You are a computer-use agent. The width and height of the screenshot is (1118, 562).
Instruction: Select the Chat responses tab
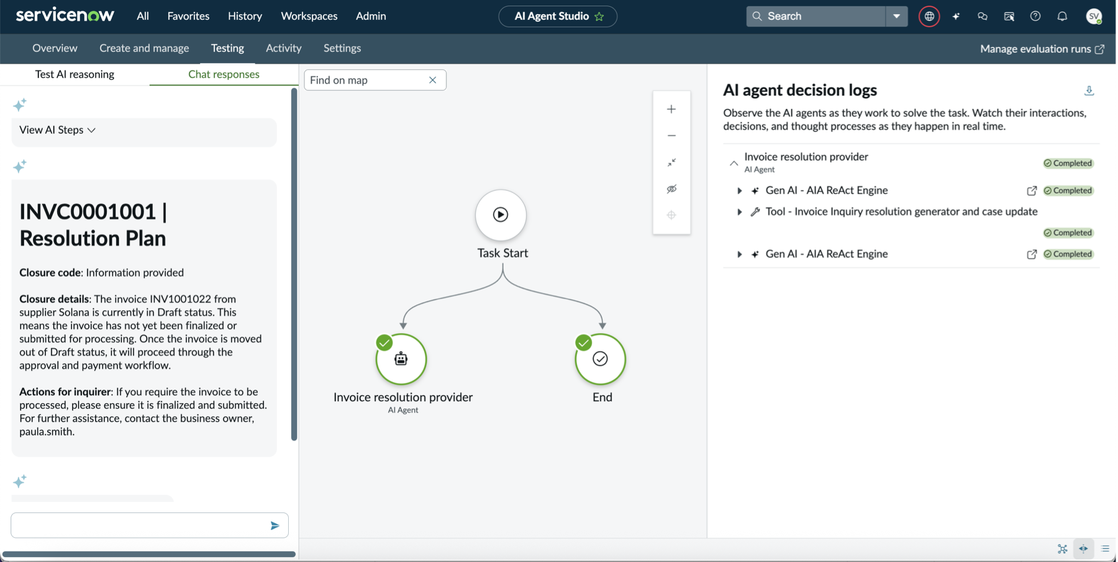click(x=224, y=74)
